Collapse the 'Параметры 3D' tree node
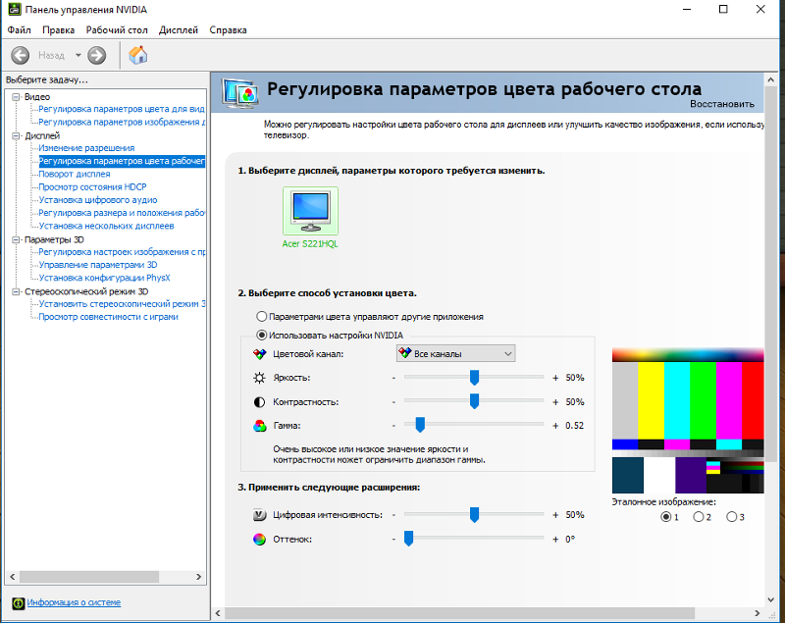 [16, 239]
